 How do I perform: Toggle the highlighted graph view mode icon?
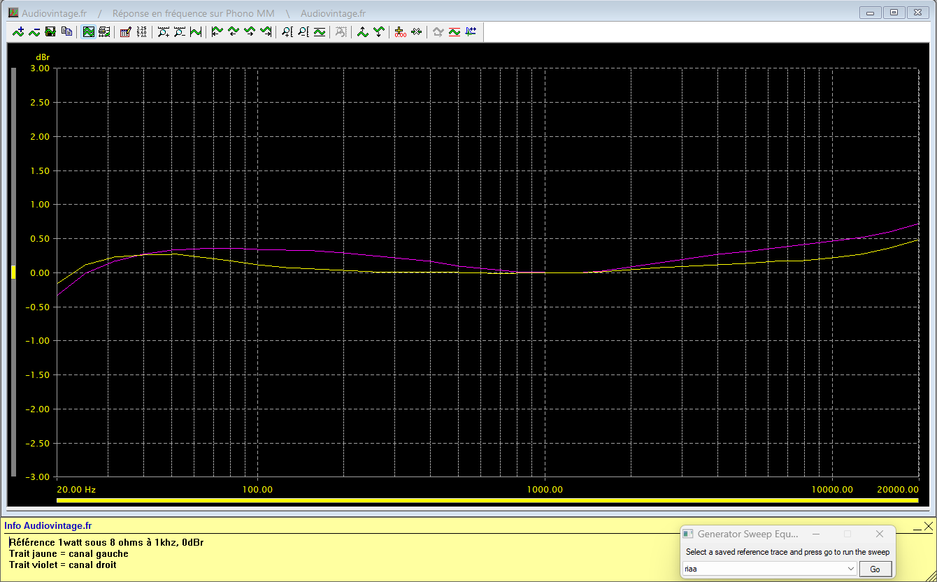pyautogui.click(x=88, y=31)
